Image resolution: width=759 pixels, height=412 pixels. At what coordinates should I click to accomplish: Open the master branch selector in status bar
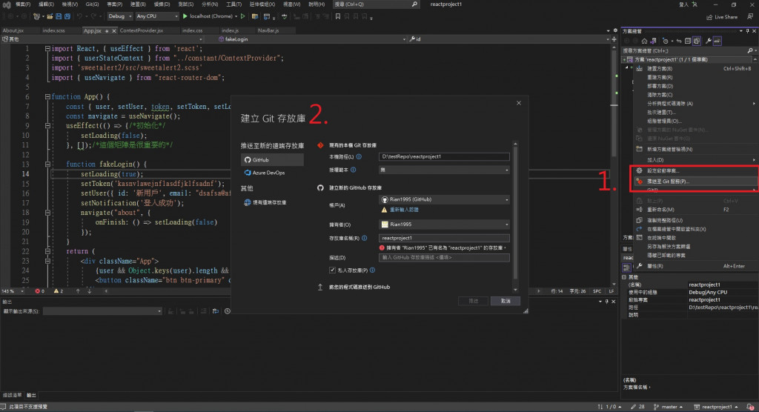point(669,407)
